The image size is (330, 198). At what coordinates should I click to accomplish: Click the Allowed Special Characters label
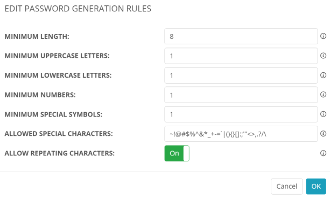tap(59, 134)
